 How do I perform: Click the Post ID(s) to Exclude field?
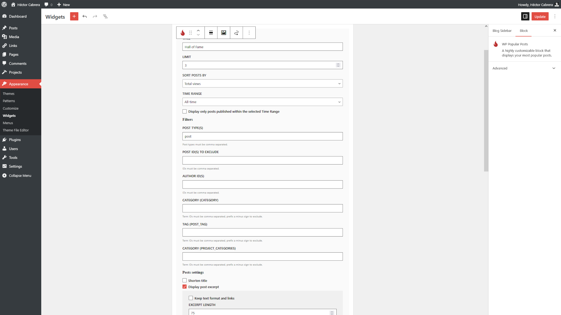click(262, 160)
